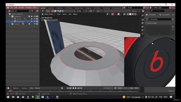Switch to the Sculpting workspace tab
Screen dimensions: 181x102
[59, 8]
